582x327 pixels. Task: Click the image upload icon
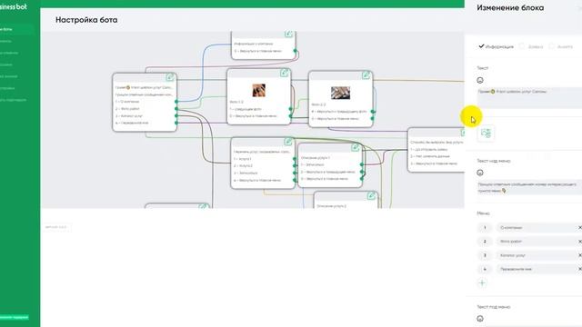point(486,134)
